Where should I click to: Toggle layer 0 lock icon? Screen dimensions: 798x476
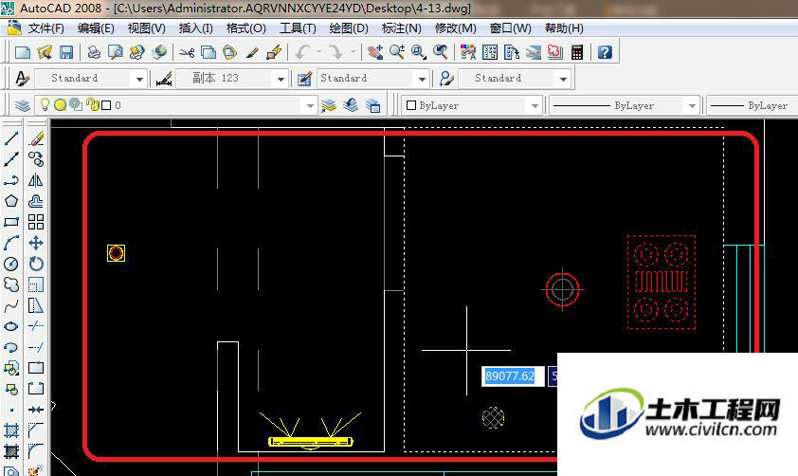pos(92,105)
